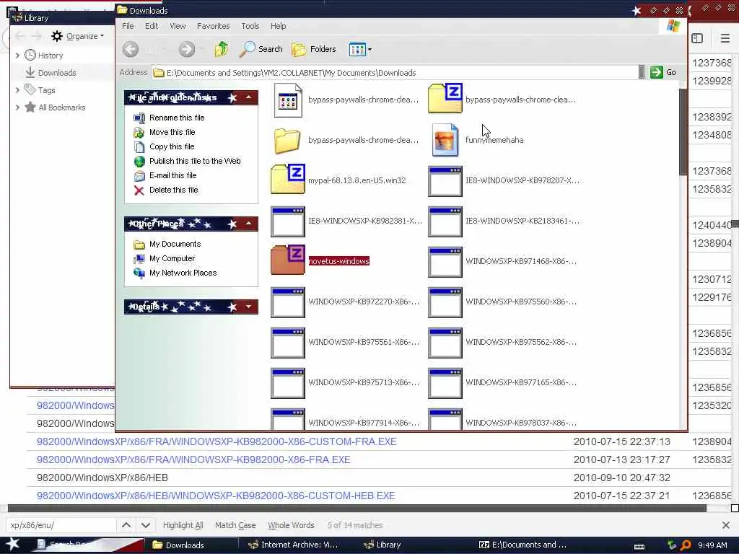Collapse the File and Folder Tasks panel
This screenshot has height=554, width=739.
pos(248,97)
